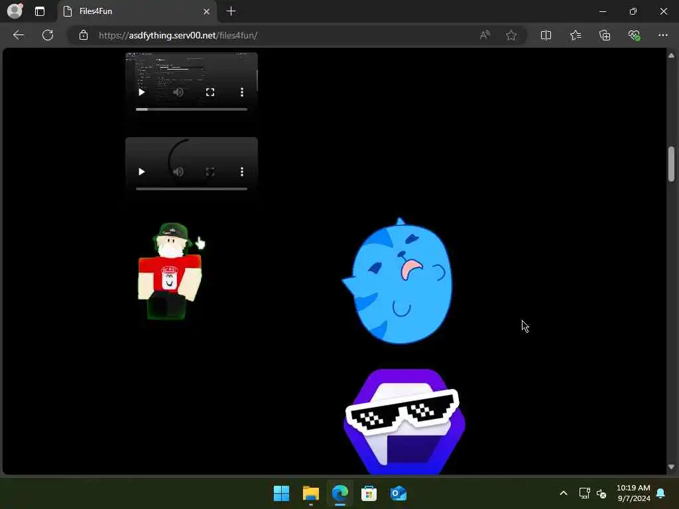The width and height of the screenshot is (679, 509).
Task: Open Read aloud from the address bar
Action: [485, 35]
